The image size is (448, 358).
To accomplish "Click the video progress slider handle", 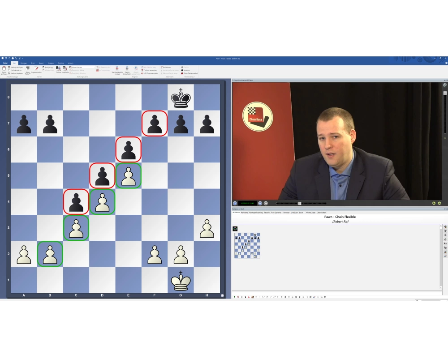I will [299, 203].
